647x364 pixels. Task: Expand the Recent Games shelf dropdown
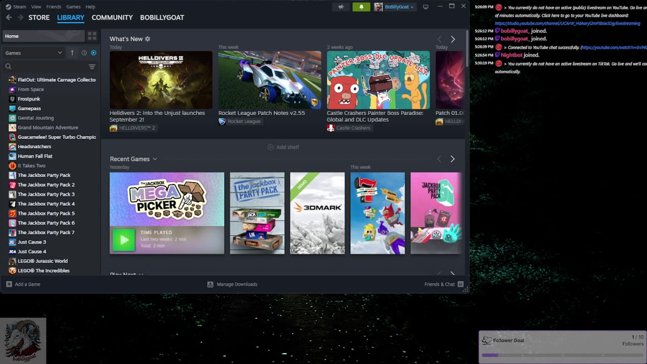(155, 159)
